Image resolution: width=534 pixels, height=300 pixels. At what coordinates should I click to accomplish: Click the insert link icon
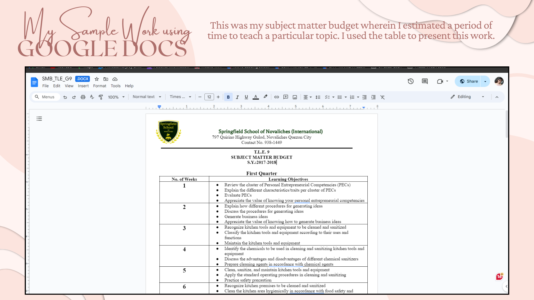click(276, 97)
